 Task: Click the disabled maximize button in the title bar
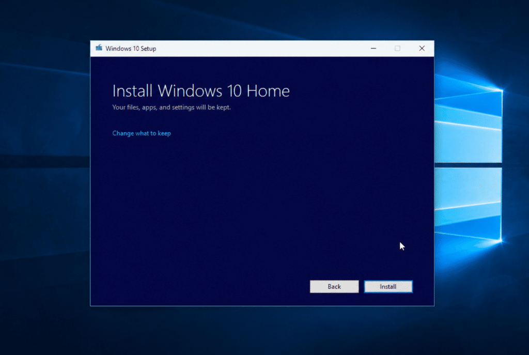[397, 48]
